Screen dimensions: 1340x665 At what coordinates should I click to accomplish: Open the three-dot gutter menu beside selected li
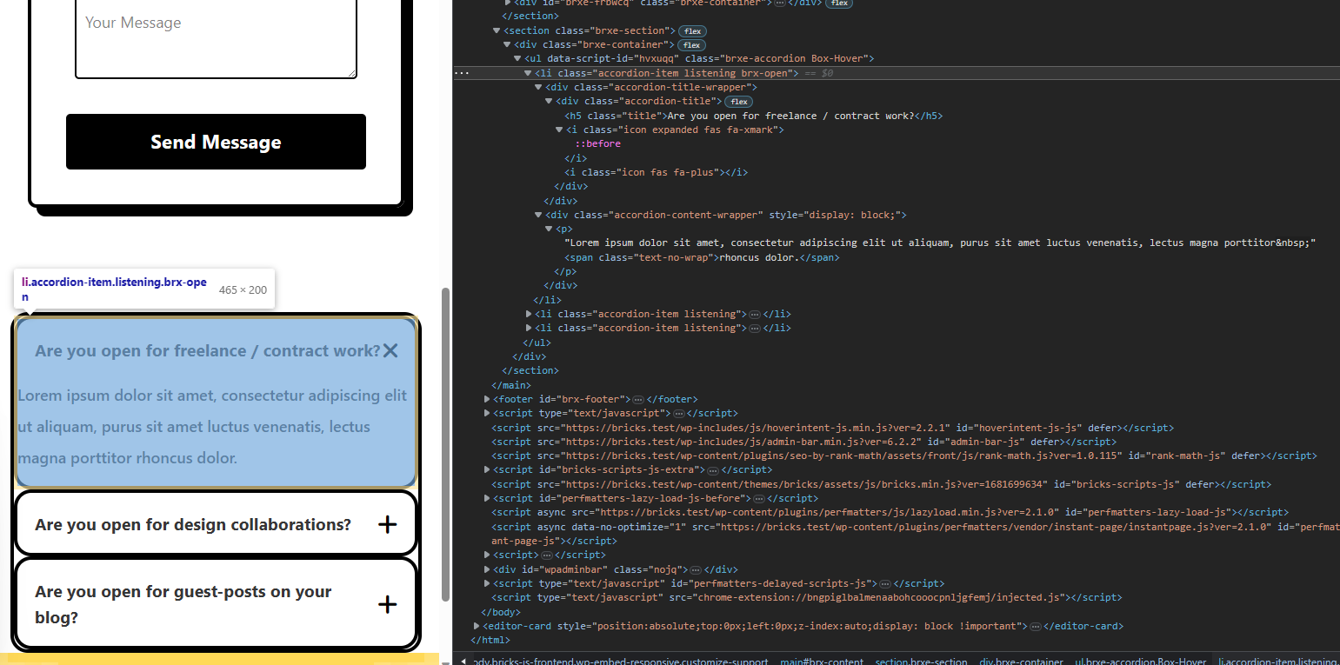(x=462, y=73)
